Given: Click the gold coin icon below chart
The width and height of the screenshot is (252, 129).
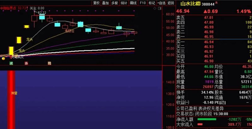Looking at the screenshot, I should coord(3,59).
